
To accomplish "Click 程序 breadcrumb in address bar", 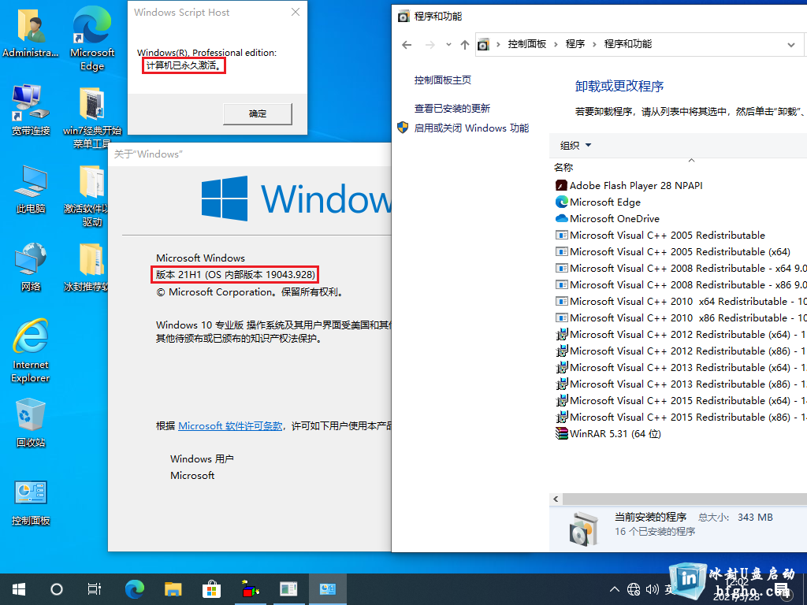I will coord(575,44).
